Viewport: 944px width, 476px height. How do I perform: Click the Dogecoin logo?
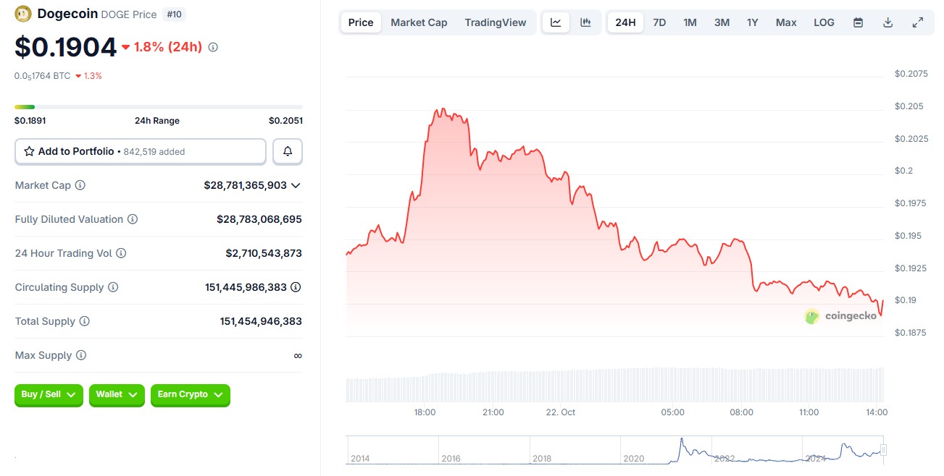22,14
